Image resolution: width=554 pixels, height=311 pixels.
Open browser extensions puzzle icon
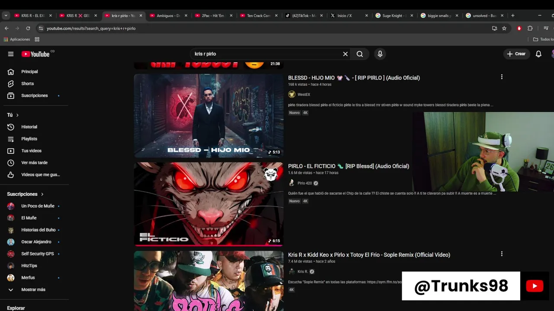pos(530,28)
